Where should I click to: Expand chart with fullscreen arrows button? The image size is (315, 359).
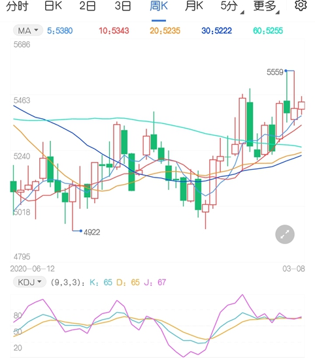point(285,234)
